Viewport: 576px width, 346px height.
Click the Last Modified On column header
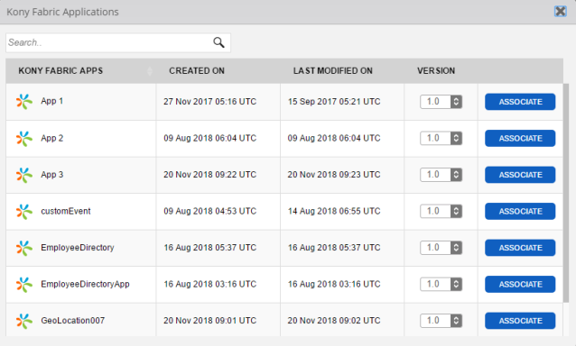(x=333, y=71)
